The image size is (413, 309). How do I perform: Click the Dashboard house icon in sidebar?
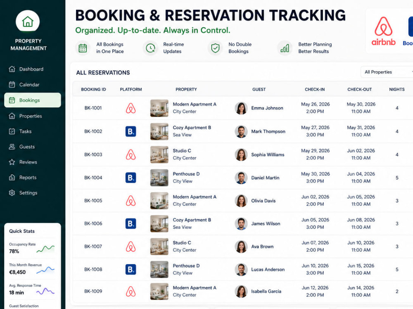tap(12, 69)
